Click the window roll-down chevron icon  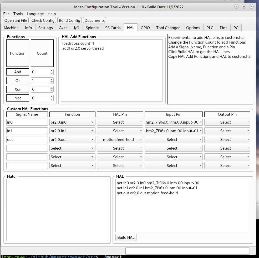237,6
